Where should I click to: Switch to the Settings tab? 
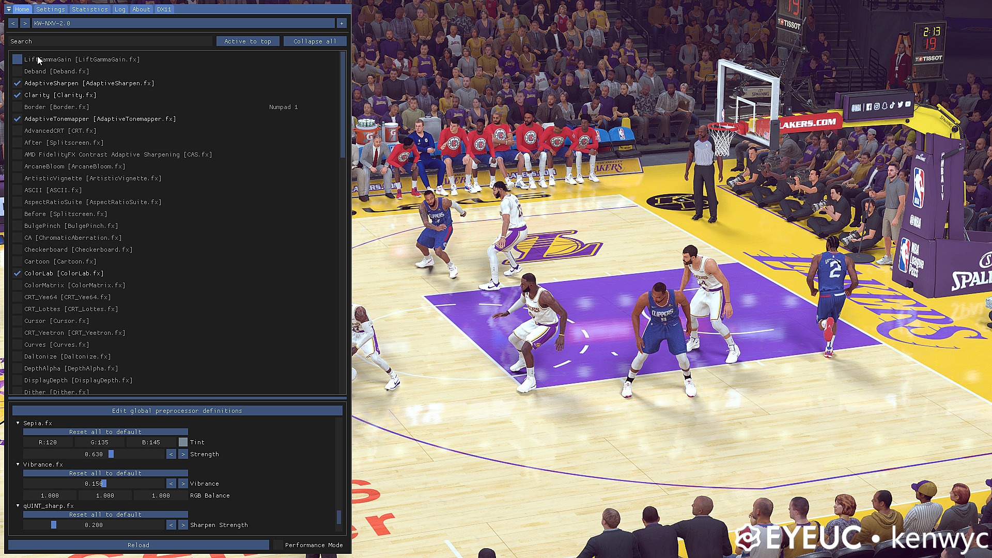(51, 9)
